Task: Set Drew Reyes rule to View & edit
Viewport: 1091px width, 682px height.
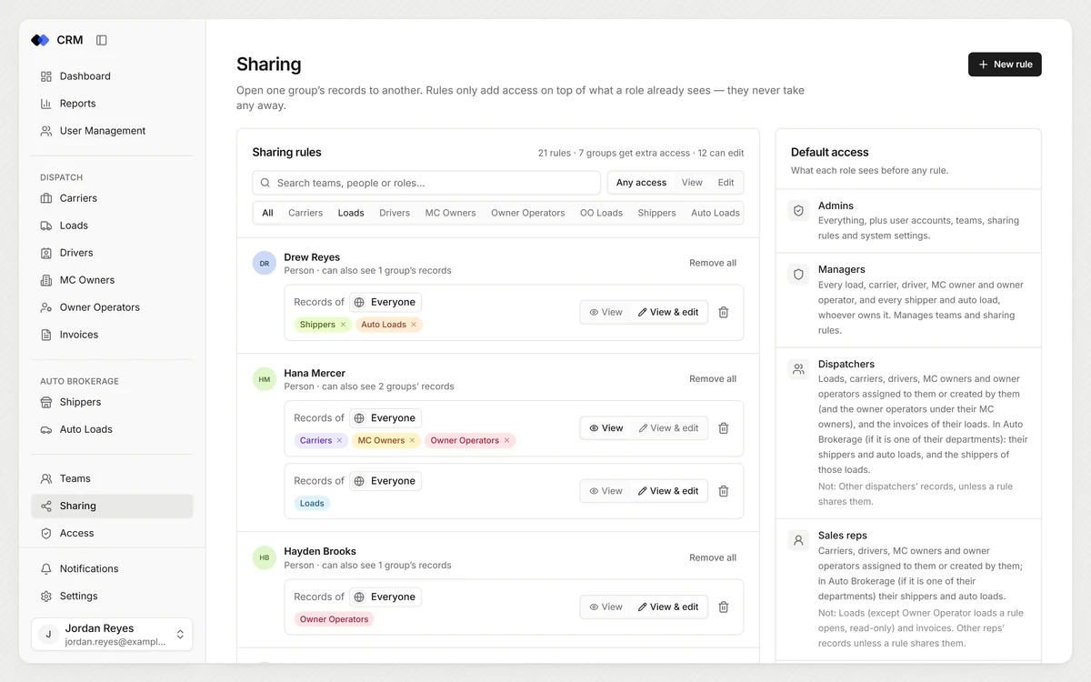Action: pos(668,312)
